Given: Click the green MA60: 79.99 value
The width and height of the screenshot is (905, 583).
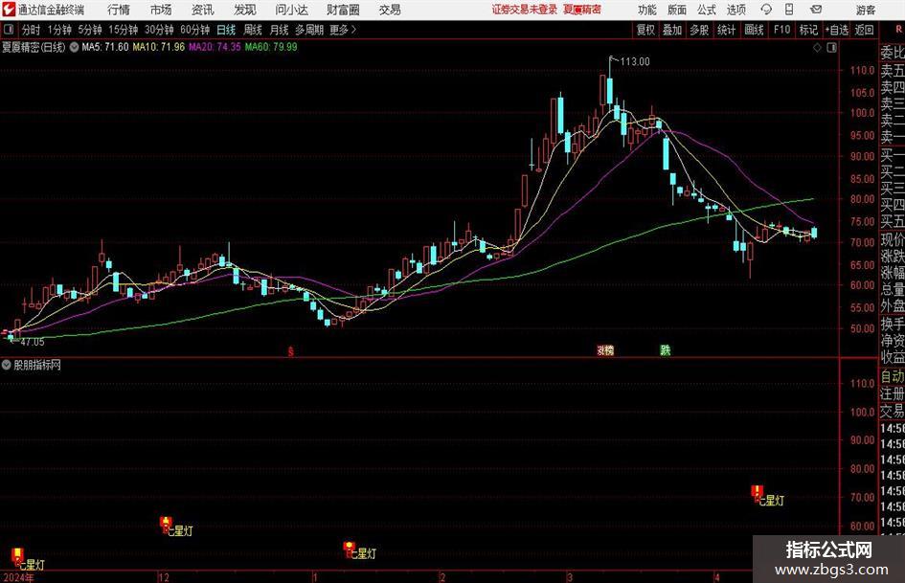Looking at the screenshot, I should click(271, 47).
